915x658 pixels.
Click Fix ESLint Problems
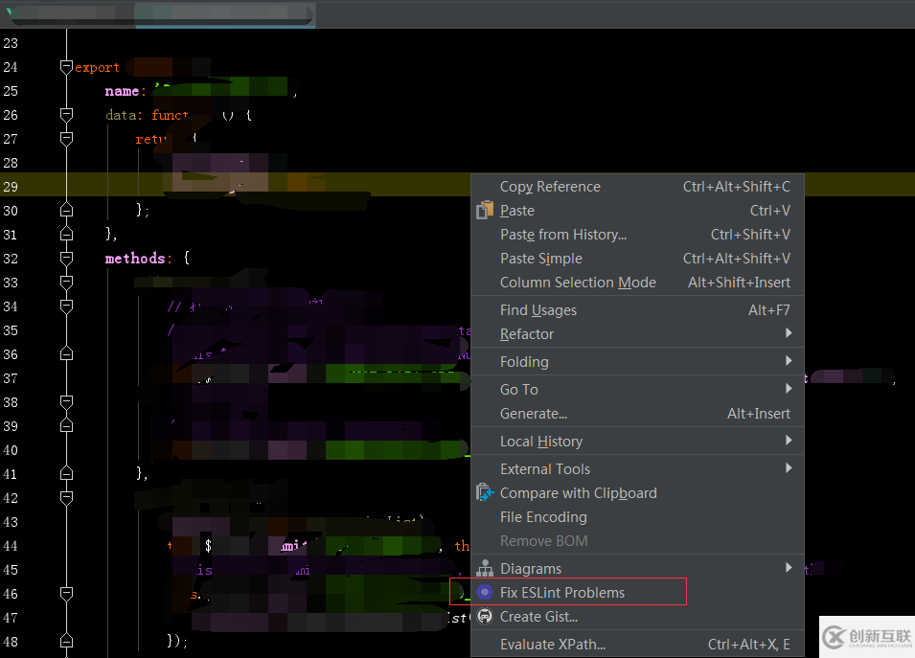[637, 593]
